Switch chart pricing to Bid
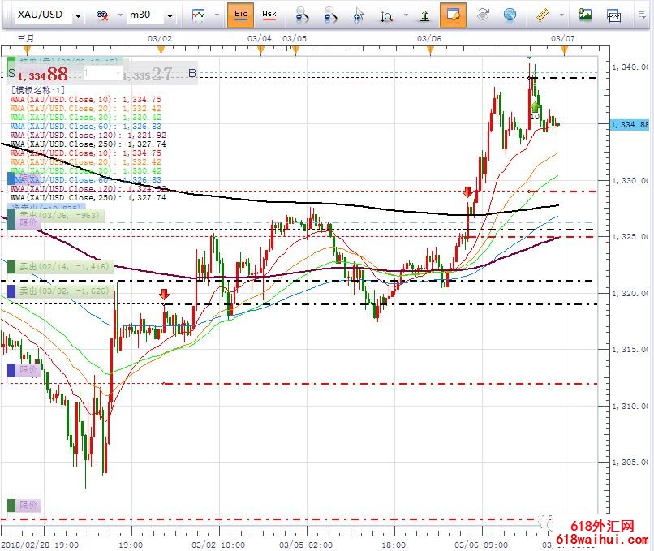 click(x=241, y=15)
